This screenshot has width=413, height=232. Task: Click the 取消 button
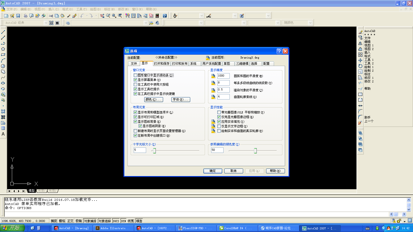pyautogui.click(x=234, y=171)
